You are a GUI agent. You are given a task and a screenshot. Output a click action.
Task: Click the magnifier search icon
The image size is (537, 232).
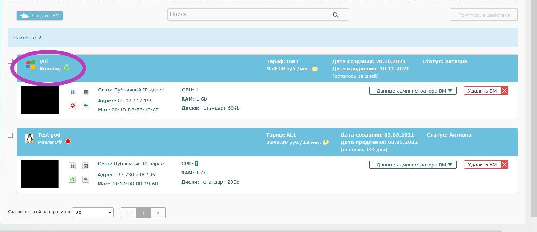click(335, 15)
